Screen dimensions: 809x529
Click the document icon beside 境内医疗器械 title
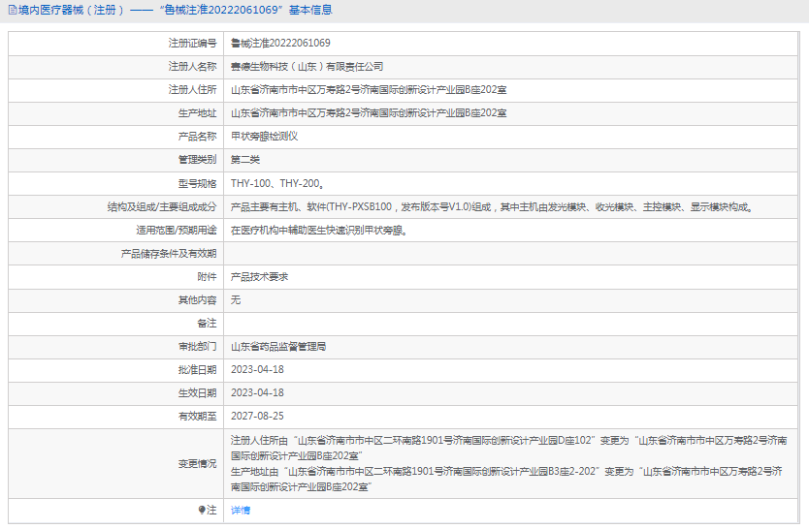tap(13, 11)
